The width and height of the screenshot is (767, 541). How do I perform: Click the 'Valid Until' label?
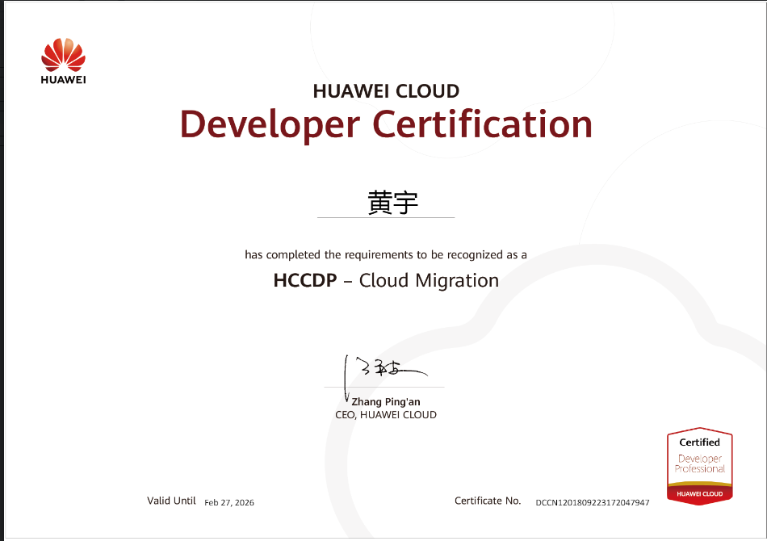tap(171, 501)
